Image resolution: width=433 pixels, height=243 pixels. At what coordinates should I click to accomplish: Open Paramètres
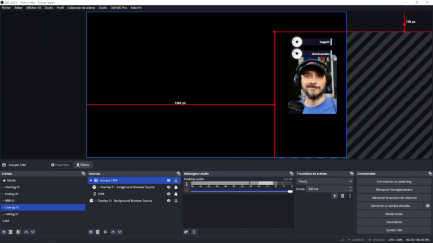coord(394,222)
